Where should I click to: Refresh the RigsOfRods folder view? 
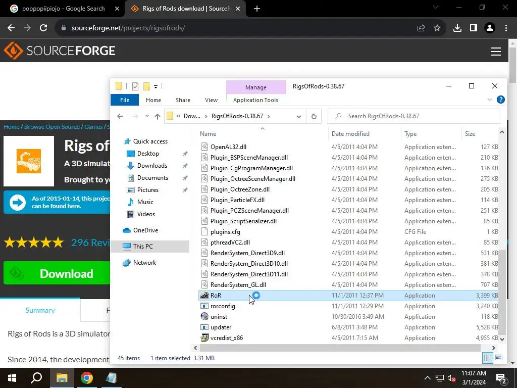(x=314, y=116)
